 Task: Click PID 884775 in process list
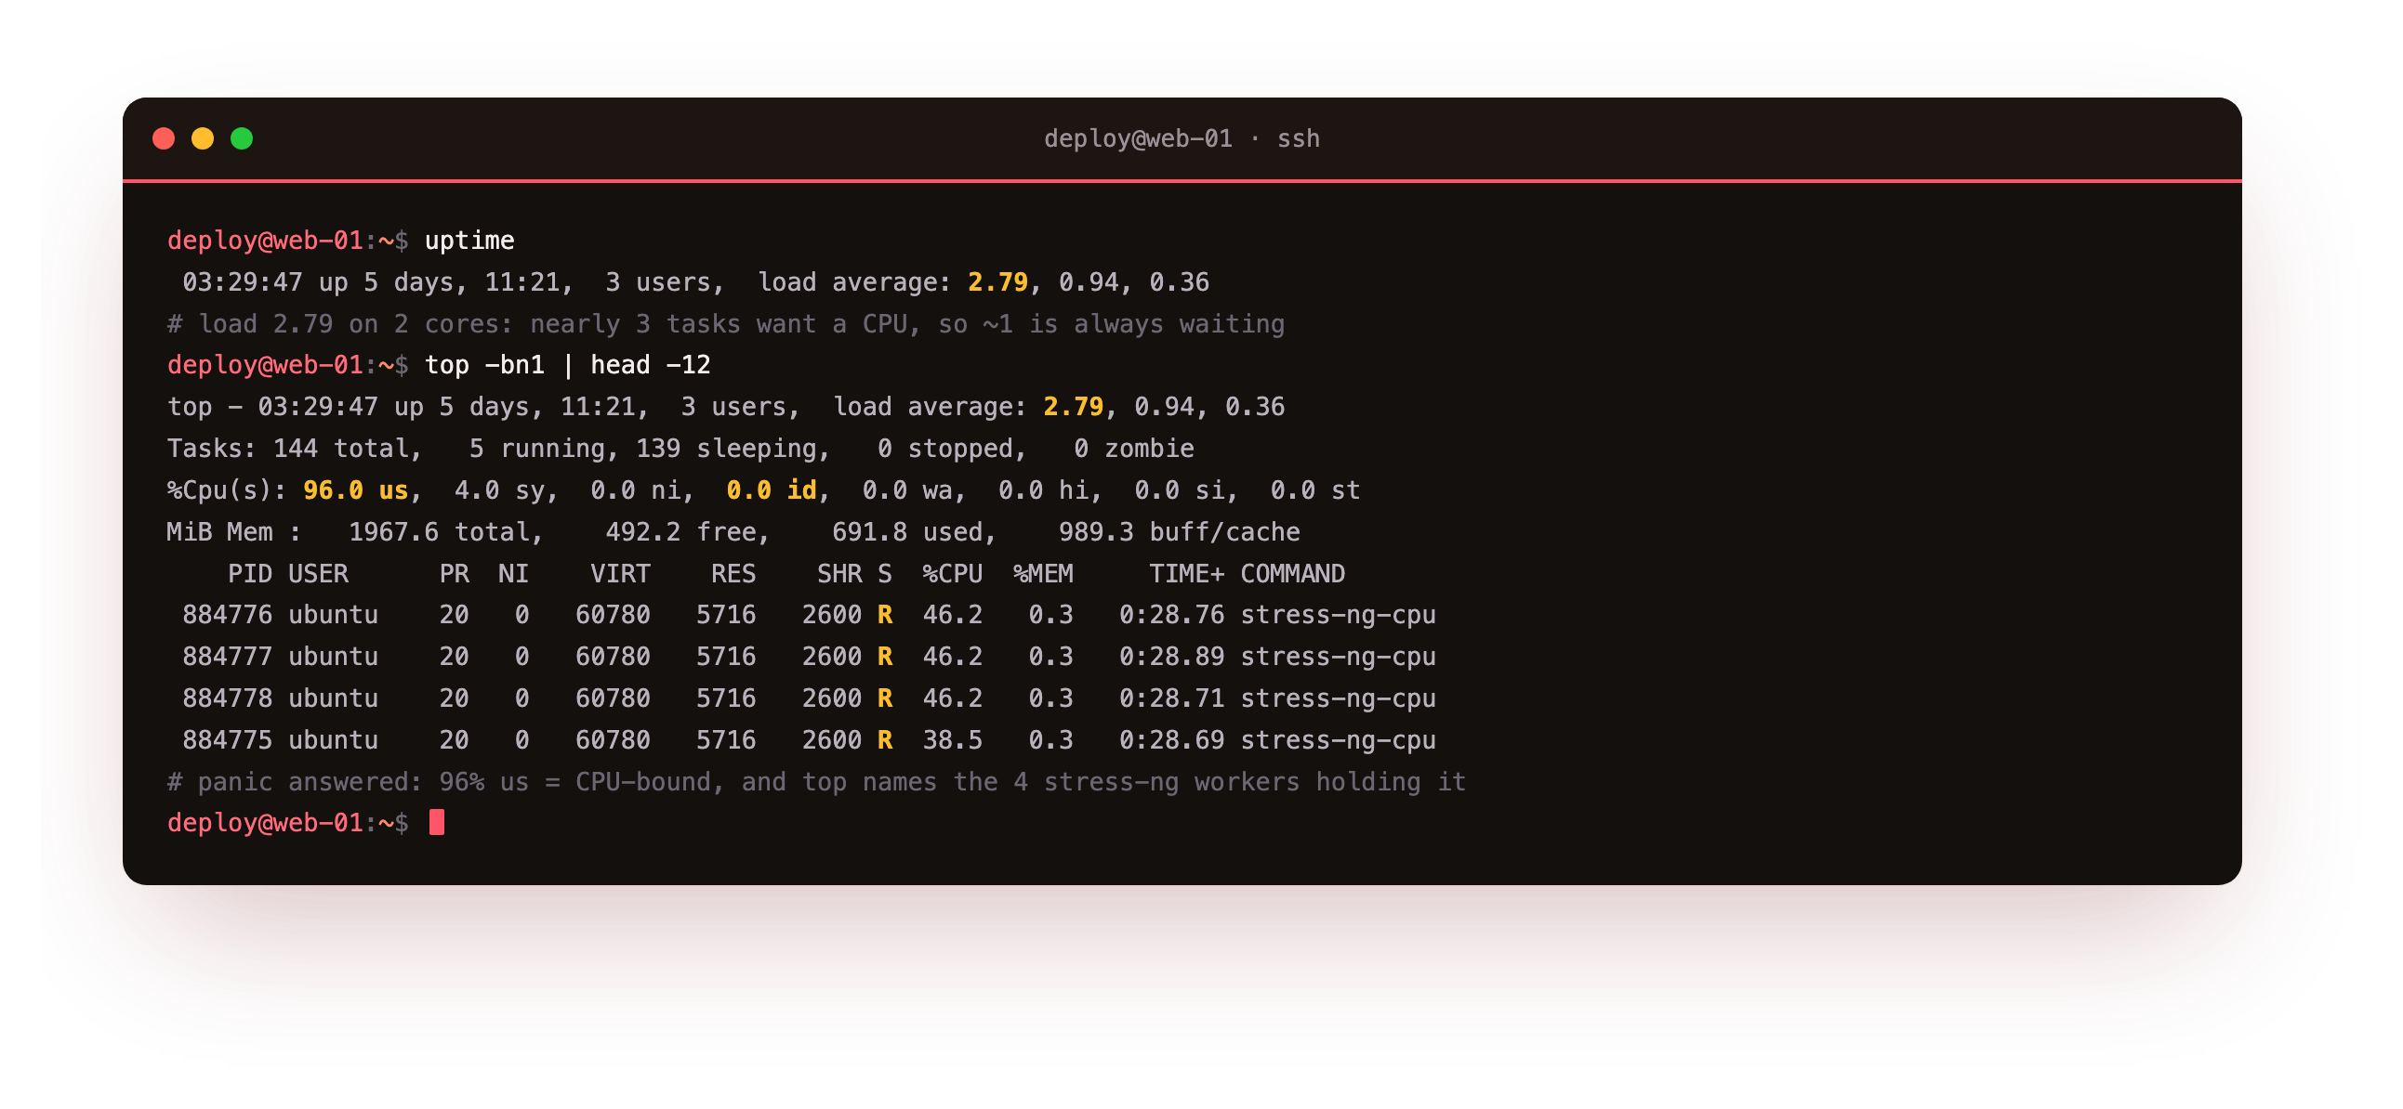[x=228, y=740]
